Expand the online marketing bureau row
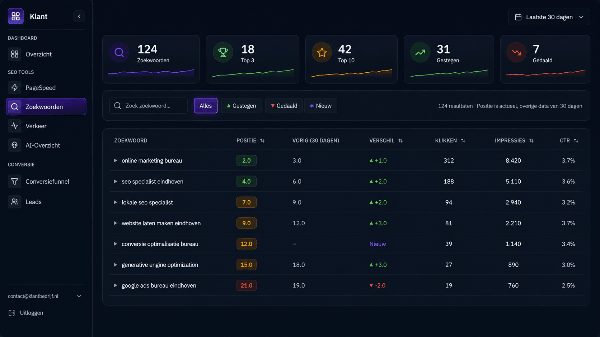This screenshot has width=600, height=337. click(x=115, y=160)
